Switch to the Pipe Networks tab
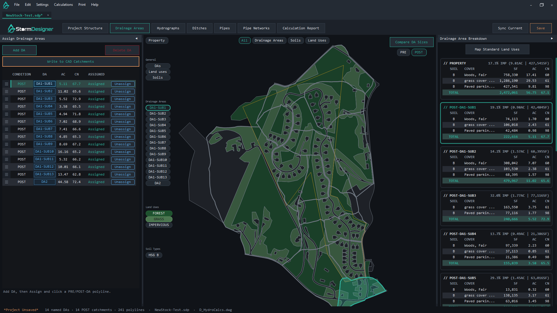The height and width of the screenshot is (313, 557). pos(256,28)
